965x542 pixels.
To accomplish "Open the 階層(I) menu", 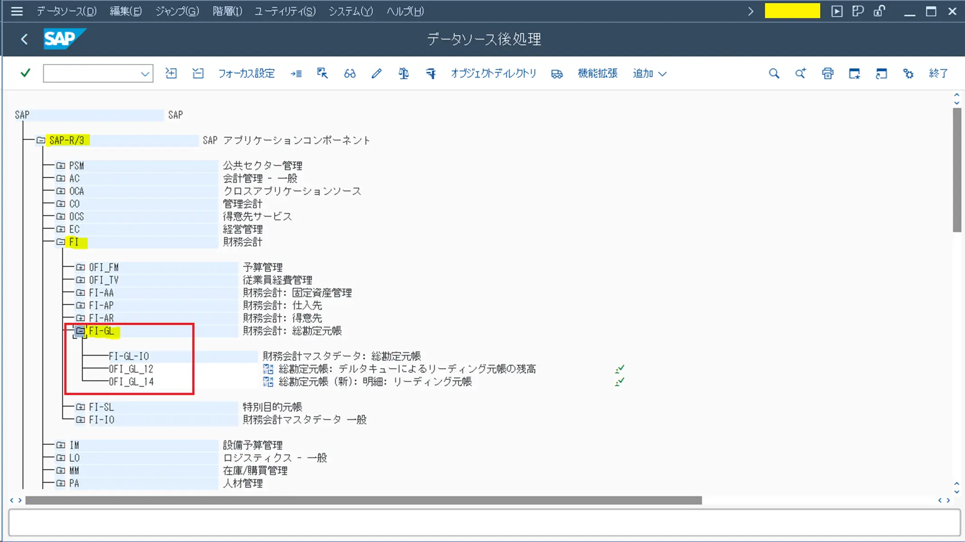I will coord(227,11).
